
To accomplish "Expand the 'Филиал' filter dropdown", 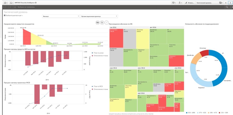I will pos(61,16).
